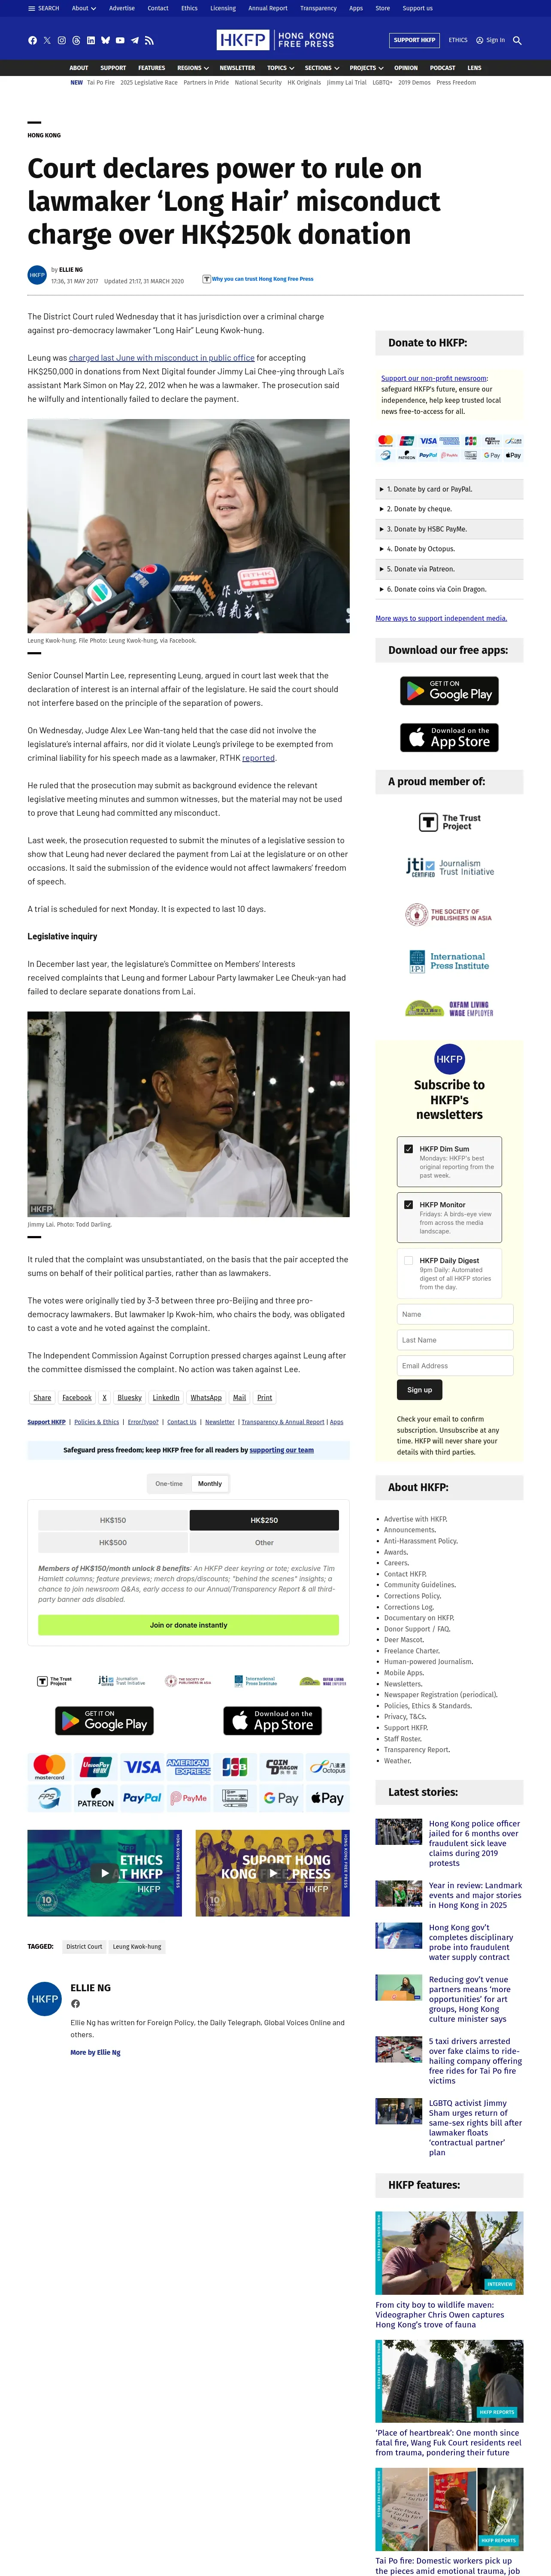Uncheck the HKFP Monitor newsletter checkbox
The width and height of the screenshot is (551, 2576).
[x=408, y=1205]
